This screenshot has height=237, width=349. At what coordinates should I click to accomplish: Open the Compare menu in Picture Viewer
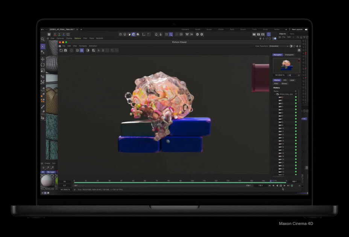[83, 46]
